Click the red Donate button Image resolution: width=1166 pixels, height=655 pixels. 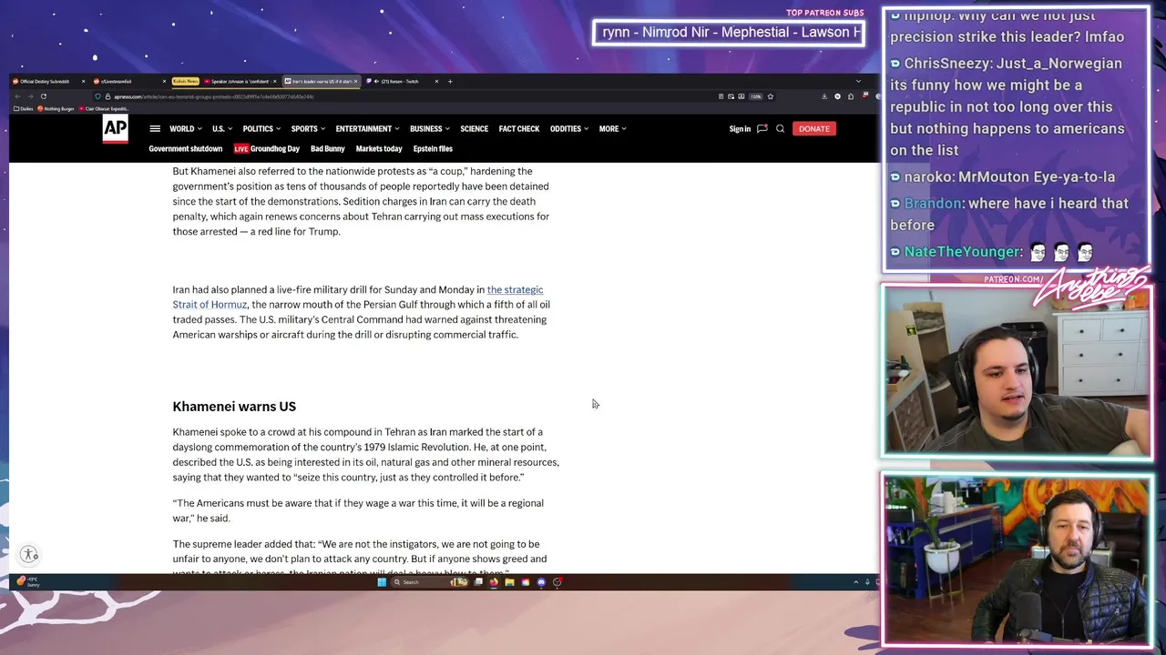tap(813, 129)
